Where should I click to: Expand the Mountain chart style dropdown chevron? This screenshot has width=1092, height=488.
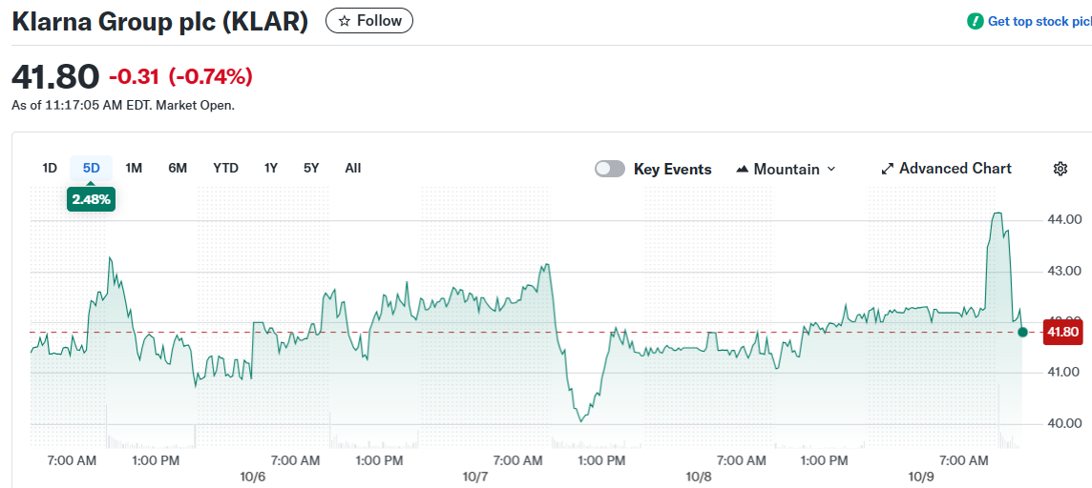(830, 169)
